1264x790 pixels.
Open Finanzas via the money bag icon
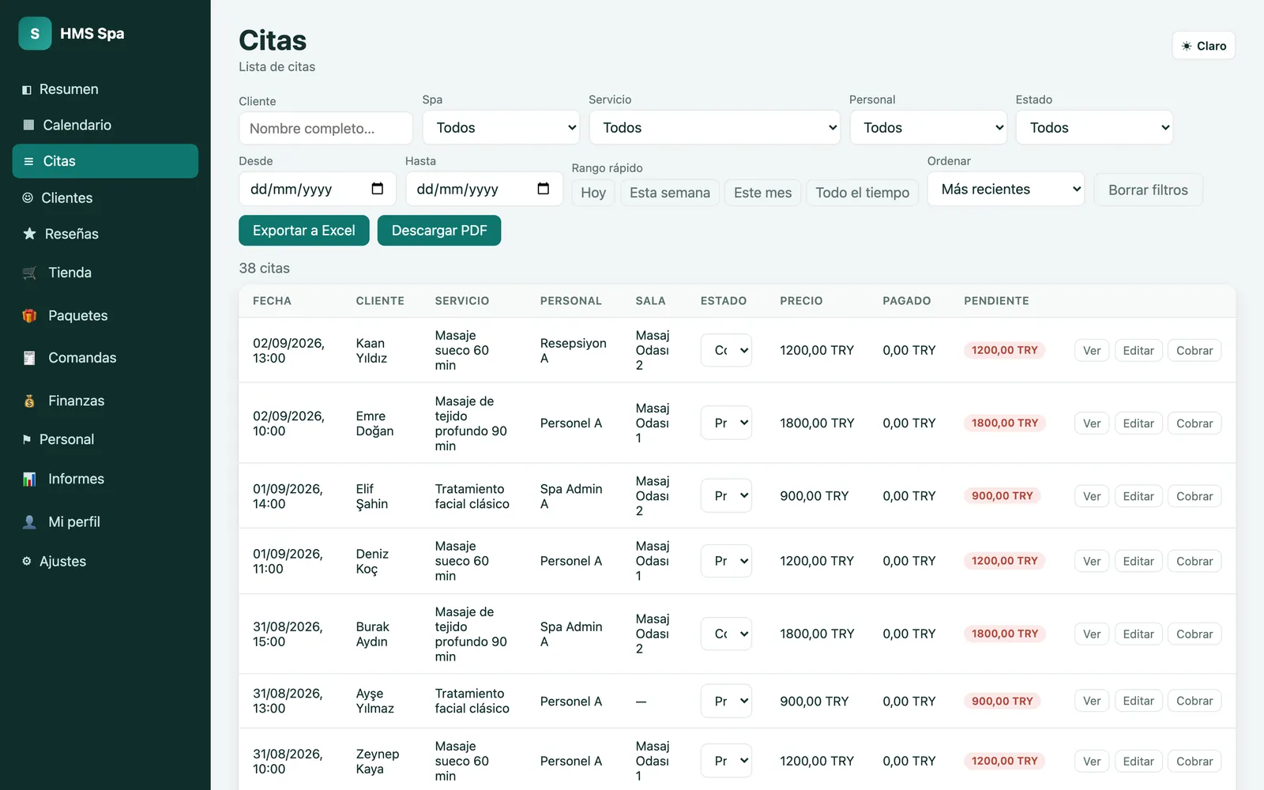point(29,401)
